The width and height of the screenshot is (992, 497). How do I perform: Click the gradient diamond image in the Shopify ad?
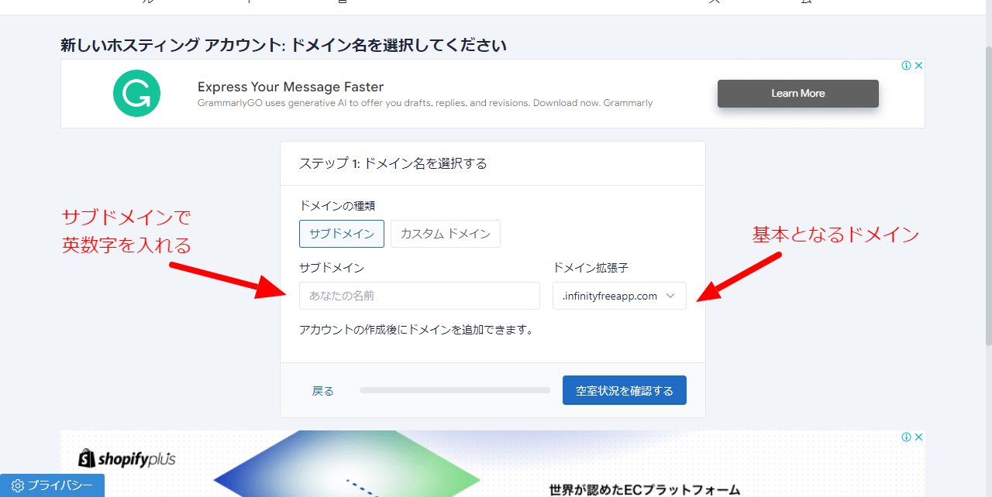[349, 468]
